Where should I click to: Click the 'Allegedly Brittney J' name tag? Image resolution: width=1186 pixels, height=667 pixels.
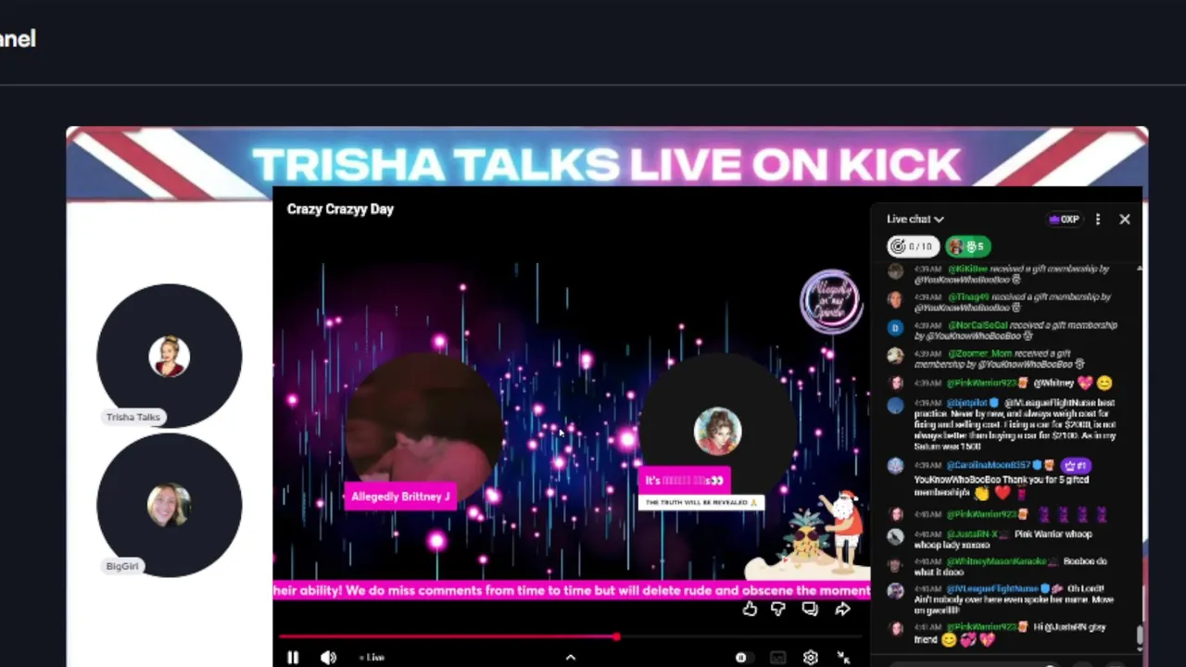coord(400,497)
